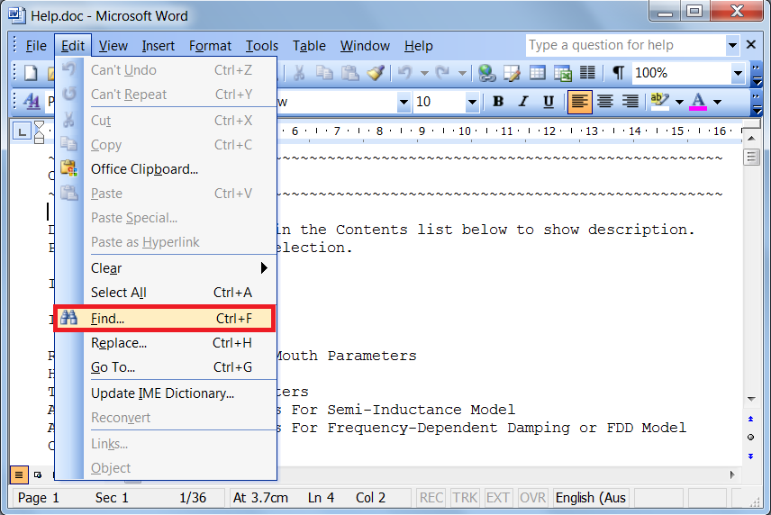
Task: Select the Format Painter brush icon
Action: [x=376, y=73]
